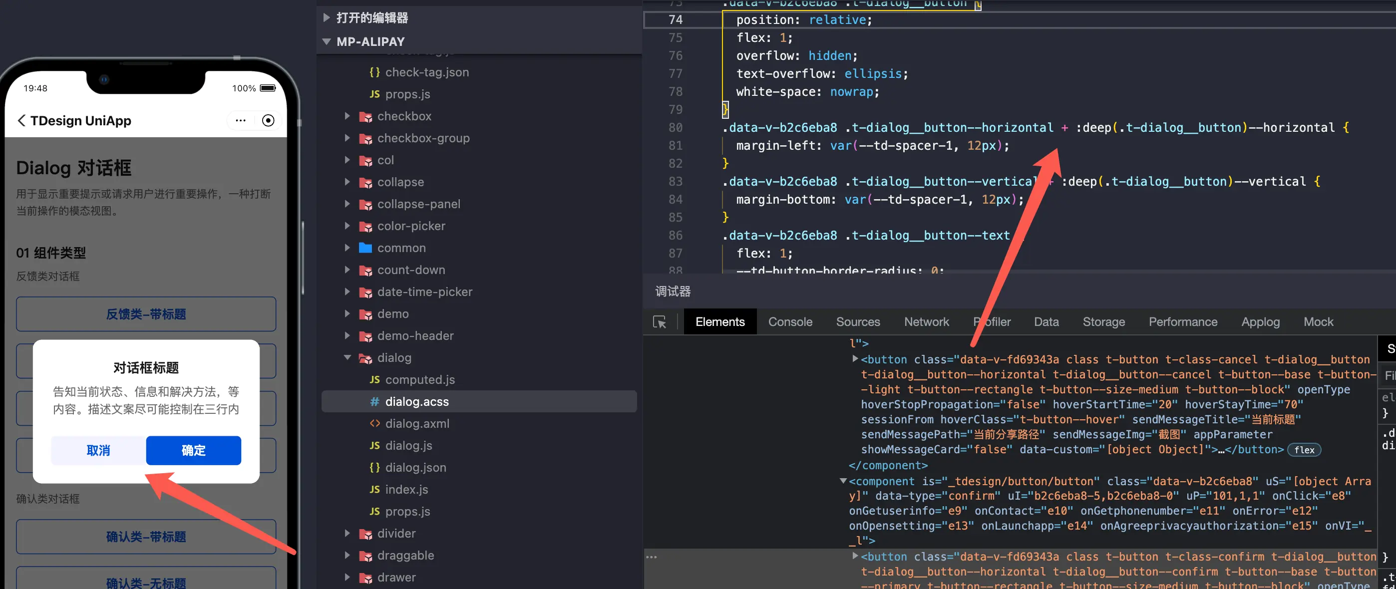Click the three-dot capsule menu icon
Viewport: 1396px width, 589px height.
click(x=241, y=120)
